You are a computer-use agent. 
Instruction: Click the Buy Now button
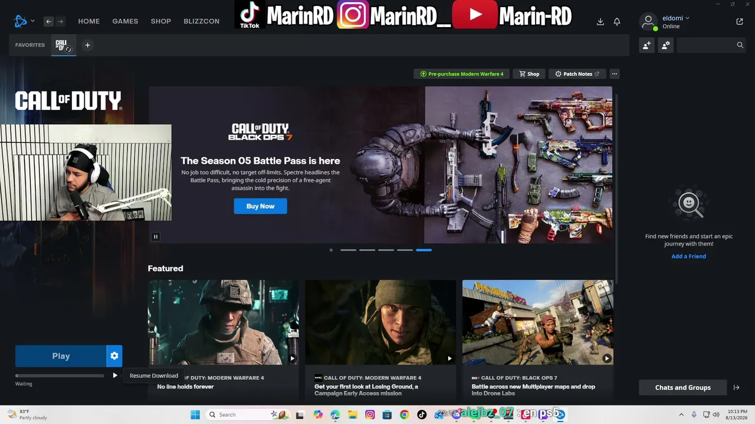260,206
